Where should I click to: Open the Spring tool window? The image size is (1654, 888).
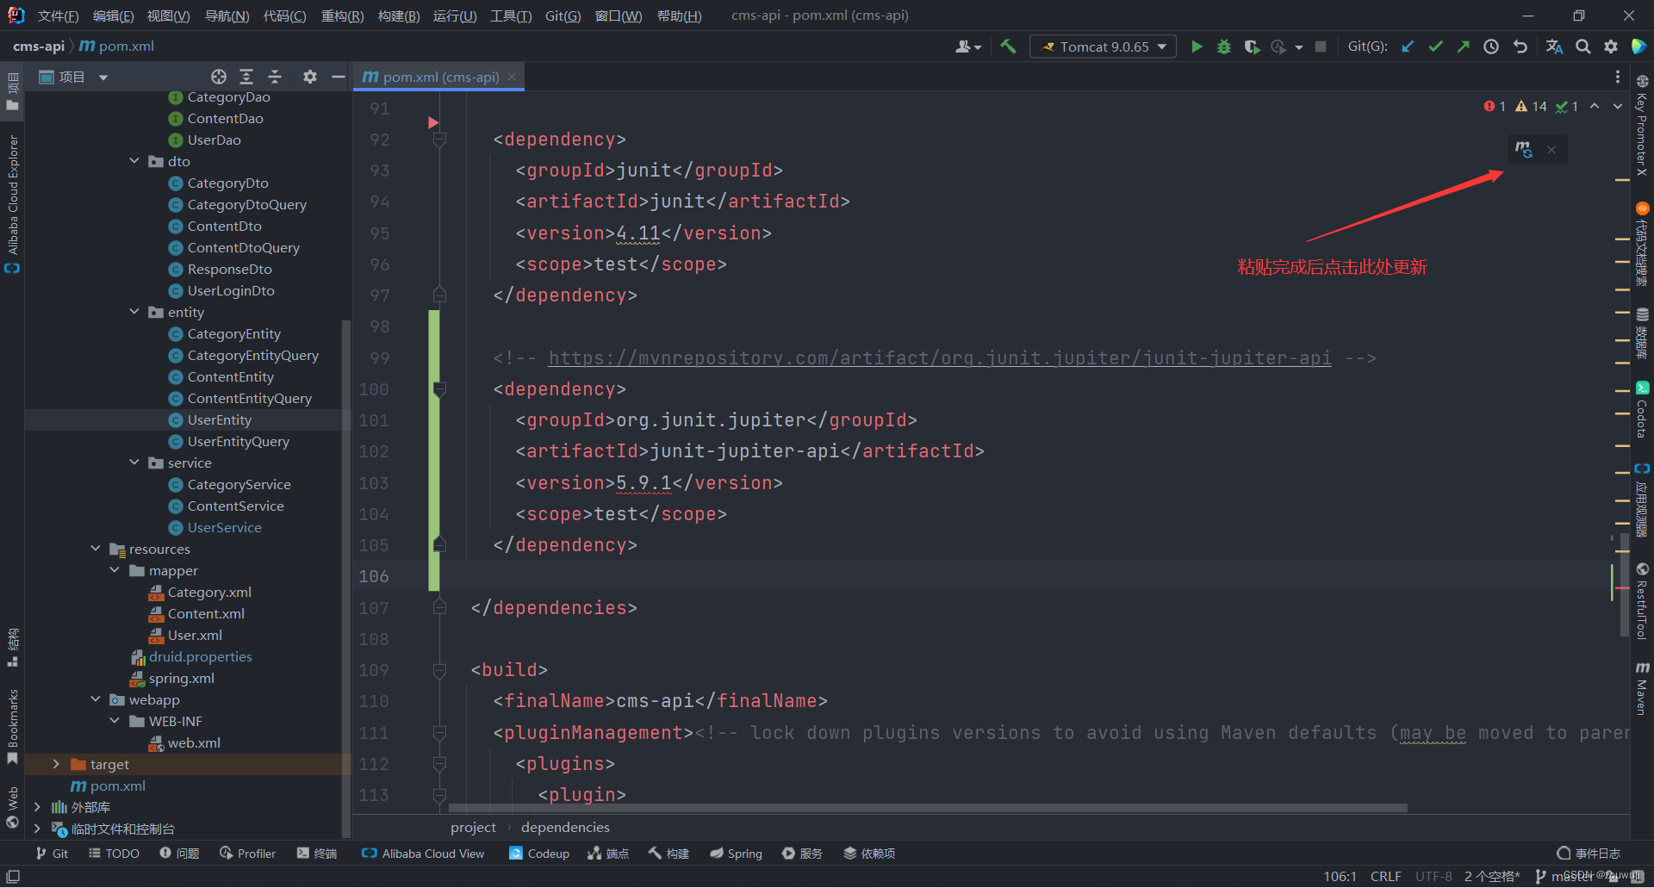736,854
